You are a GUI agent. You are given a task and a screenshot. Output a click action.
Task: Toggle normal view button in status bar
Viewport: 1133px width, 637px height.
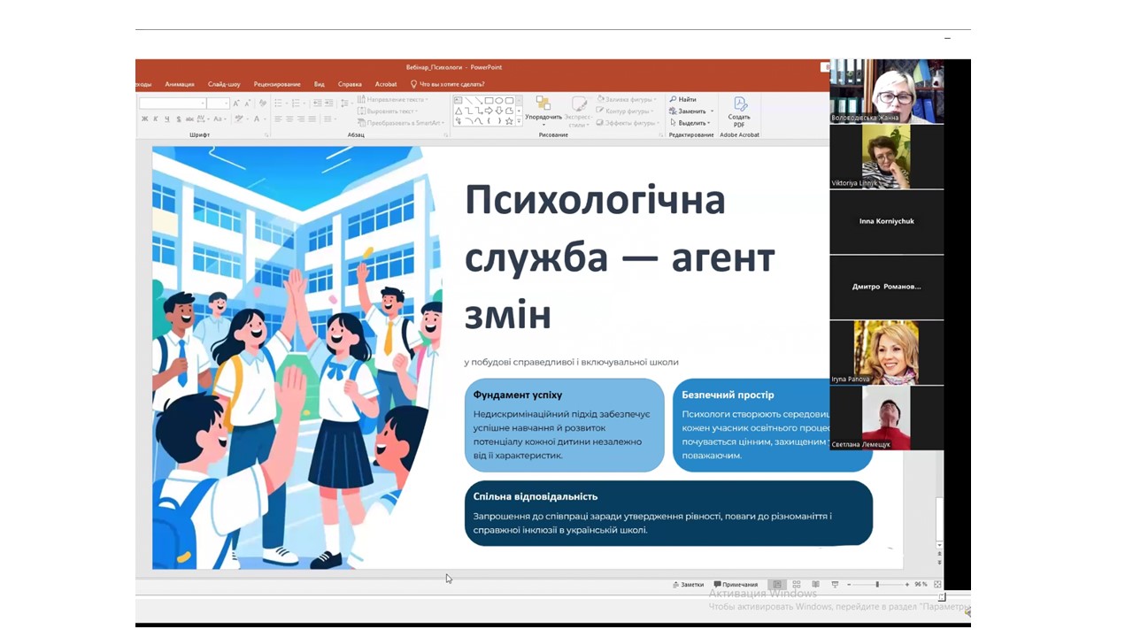pyautogui.click(x=777, y=585)
